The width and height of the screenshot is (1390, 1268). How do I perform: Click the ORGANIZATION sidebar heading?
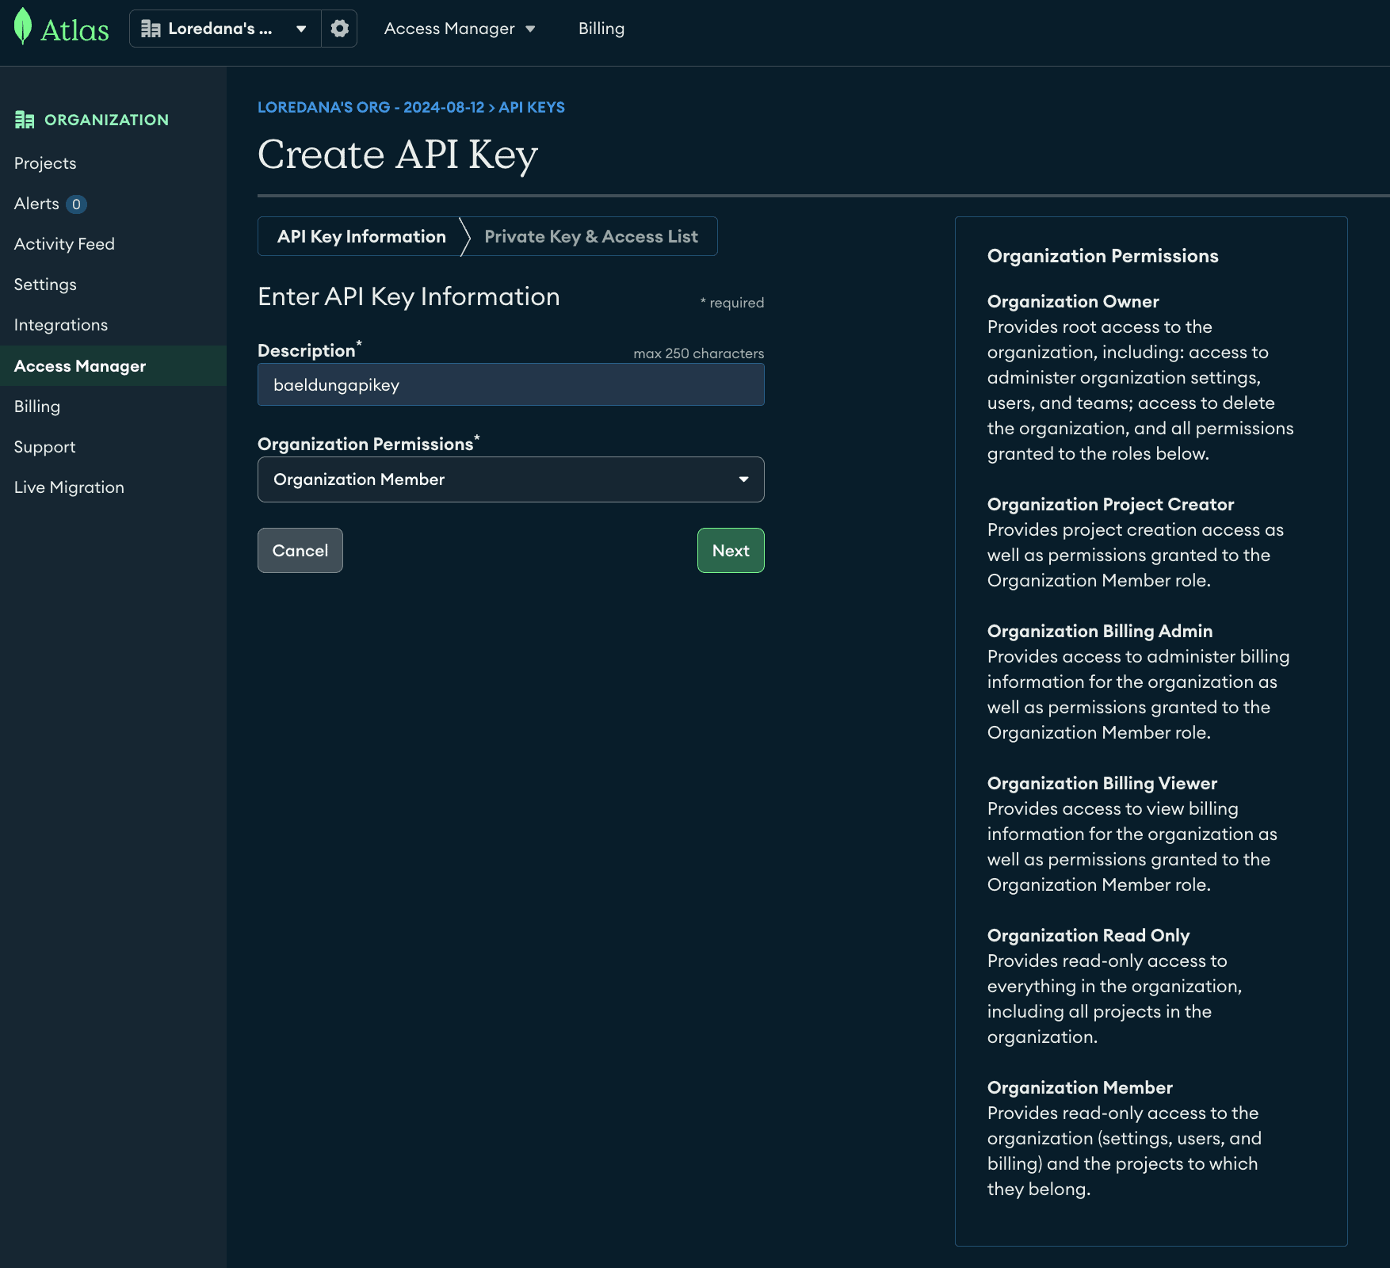tap(106, 120)
